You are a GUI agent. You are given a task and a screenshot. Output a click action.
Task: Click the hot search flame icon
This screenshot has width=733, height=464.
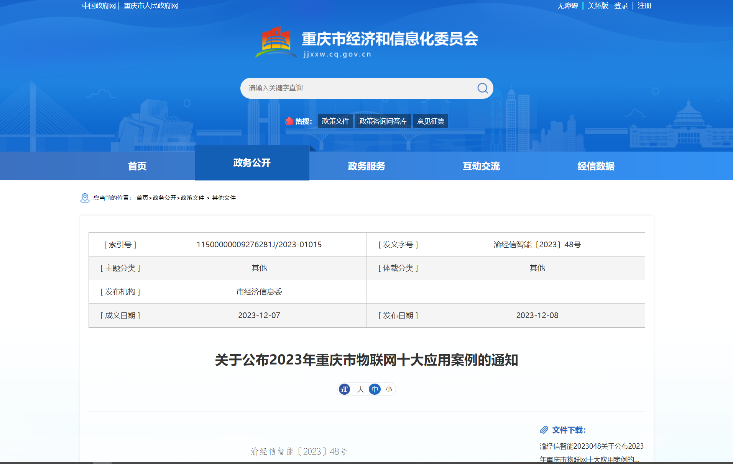click(x=289, y=121)
